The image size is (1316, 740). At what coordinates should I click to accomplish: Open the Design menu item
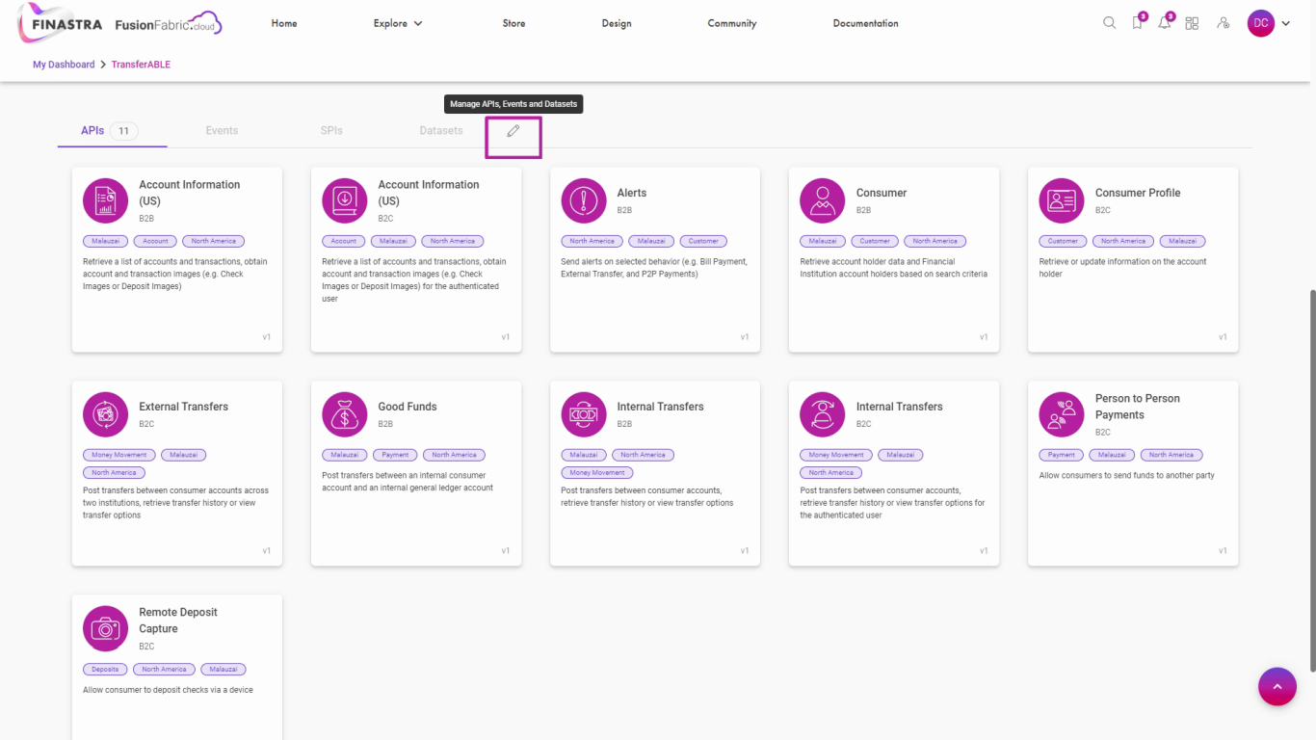tap(617, 23)
